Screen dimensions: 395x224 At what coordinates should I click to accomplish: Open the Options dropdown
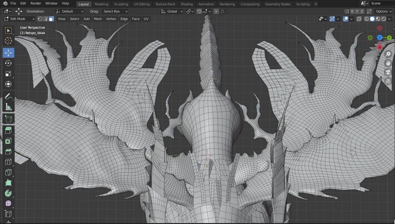point(384,11)
